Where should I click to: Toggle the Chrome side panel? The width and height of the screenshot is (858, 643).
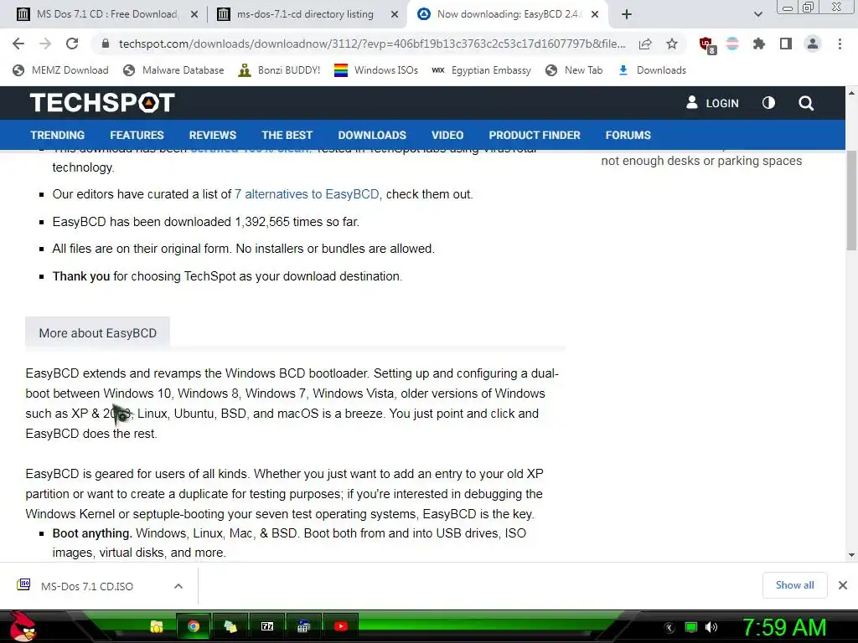(786, 44)
